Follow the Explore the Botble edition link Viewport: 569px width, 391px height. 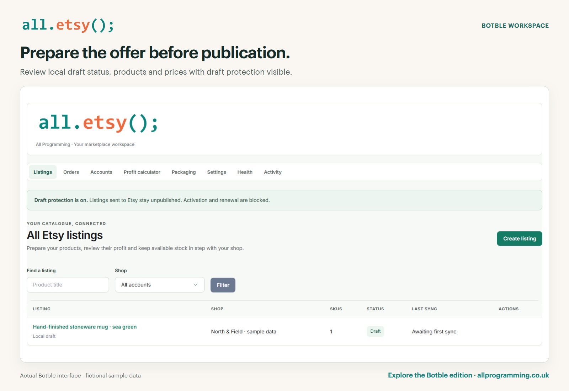point(468,375)
